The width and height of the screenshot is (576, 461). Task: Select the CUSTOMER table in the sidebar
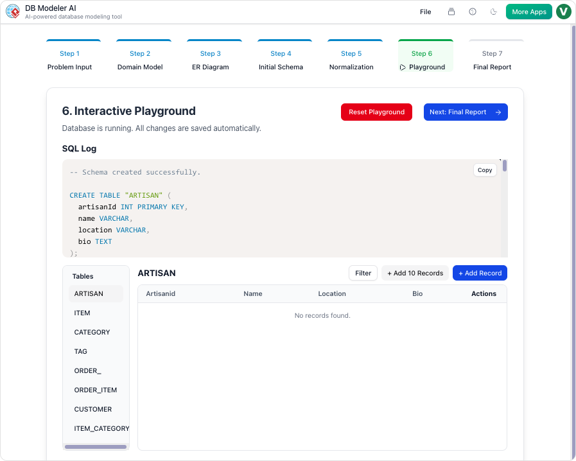tap(92, 409)
